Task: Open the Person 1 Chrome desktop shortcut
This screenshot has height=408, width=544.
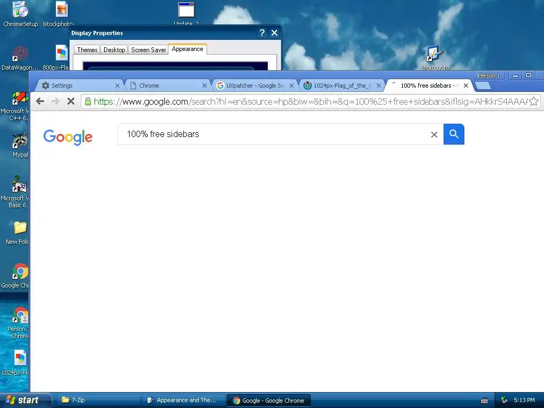Action: [x=19, y=322]
